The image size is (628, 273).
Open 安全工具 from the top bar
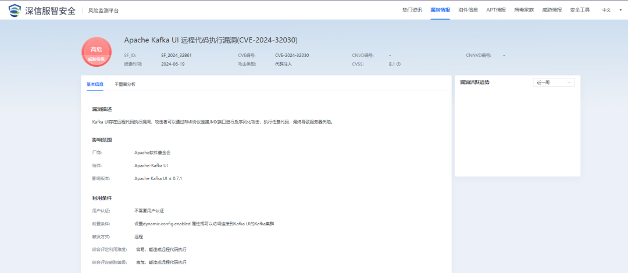point(580,10)
